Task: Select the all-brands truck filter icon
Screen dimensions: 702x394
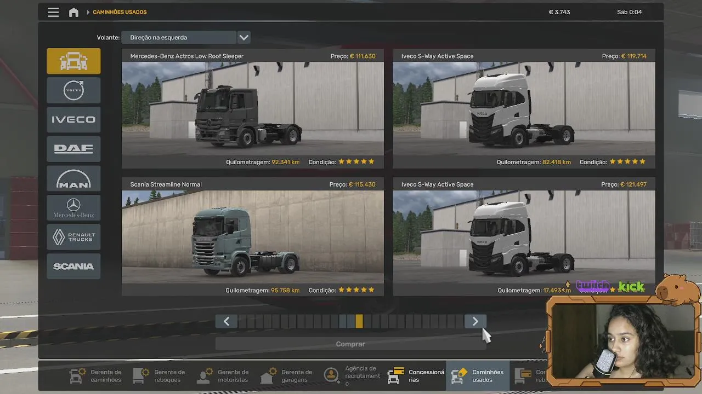Action: [73, 61]
